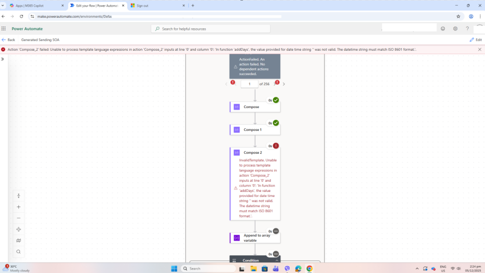The height and width of the screenshot is (273, 485).
Task: Jump to previous failed iteration
Action: pyautogui.click(x=233, y=83)
